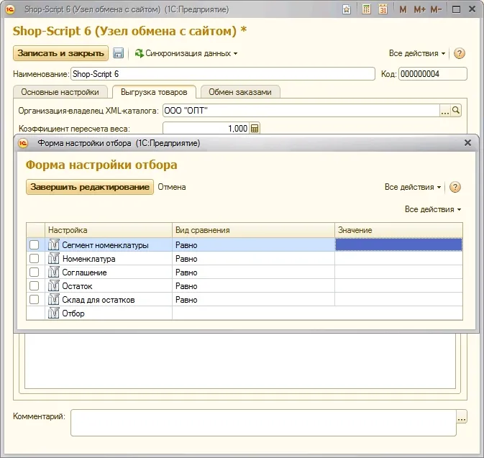This screenshot has width=484, height=458.
Task: Open Все действия menu above the filter table
Action: (432, 209)
